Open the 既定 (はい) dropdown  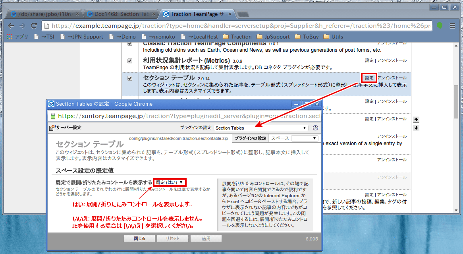coord(170,182)
